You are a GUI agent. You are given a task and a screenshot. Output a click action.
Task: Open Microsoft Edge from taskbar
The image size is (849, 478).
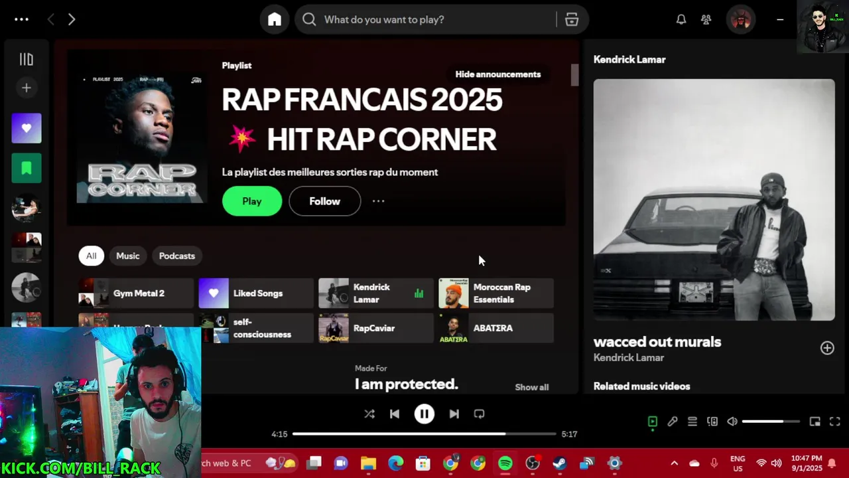pyautogui.click(x=395, y=463)
